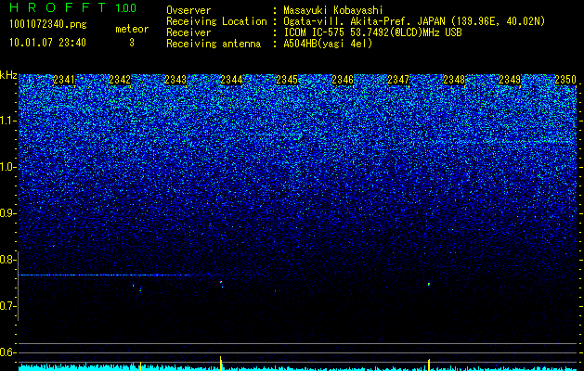Click the small yellow spike below 2342

click(140, 365)
